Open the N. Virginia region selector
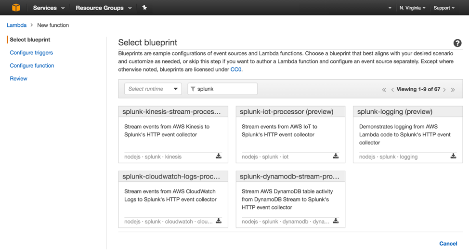 (413, 8)
